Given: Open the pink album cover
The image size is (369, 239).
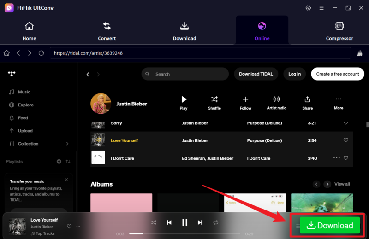Looking at the screenshot, I should (121, 203).
